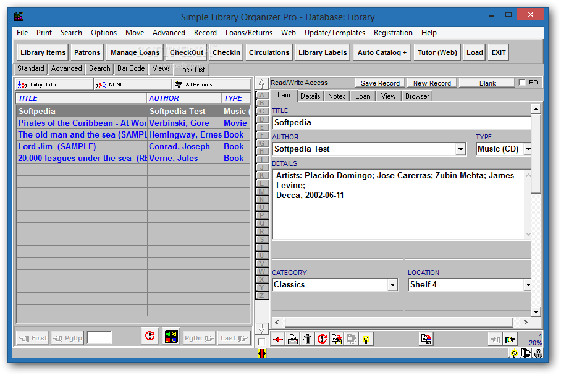This screenshot has height=375, width=561.
Task: Select the Lord Jim (SAMPLE) row
Action: (133, 146)
